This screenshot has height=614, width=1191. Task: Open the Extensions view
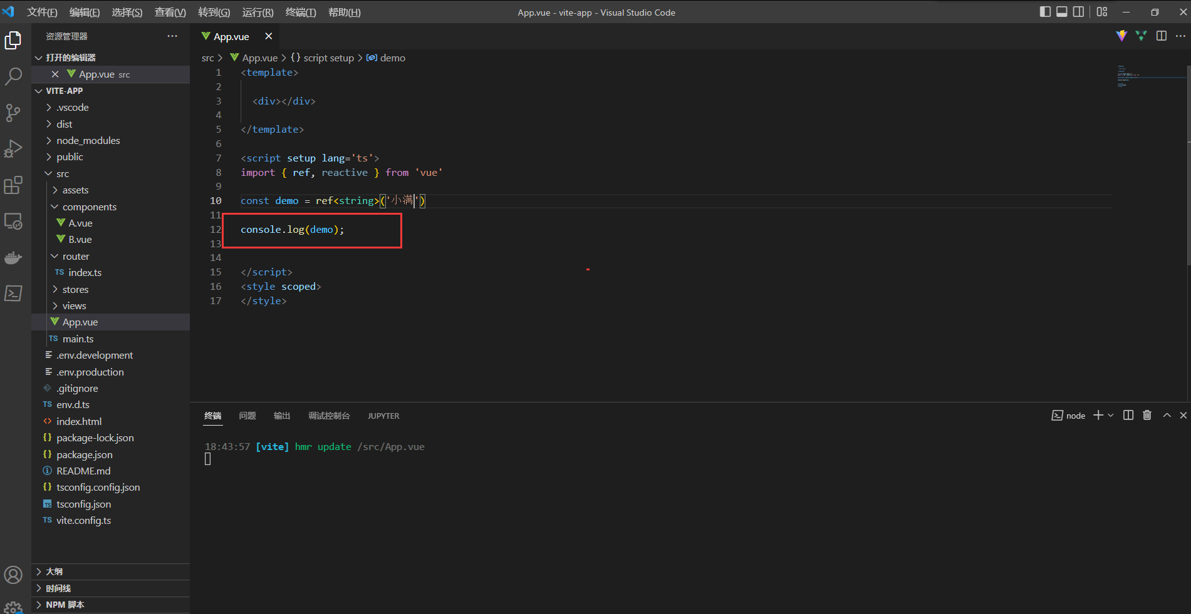point(13,185)
